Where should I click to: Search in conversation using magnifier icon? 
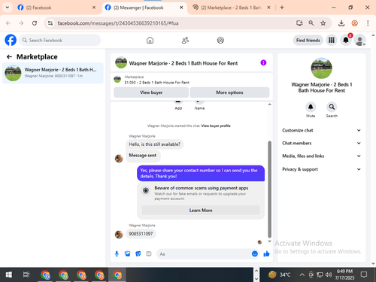click(332, 107)
